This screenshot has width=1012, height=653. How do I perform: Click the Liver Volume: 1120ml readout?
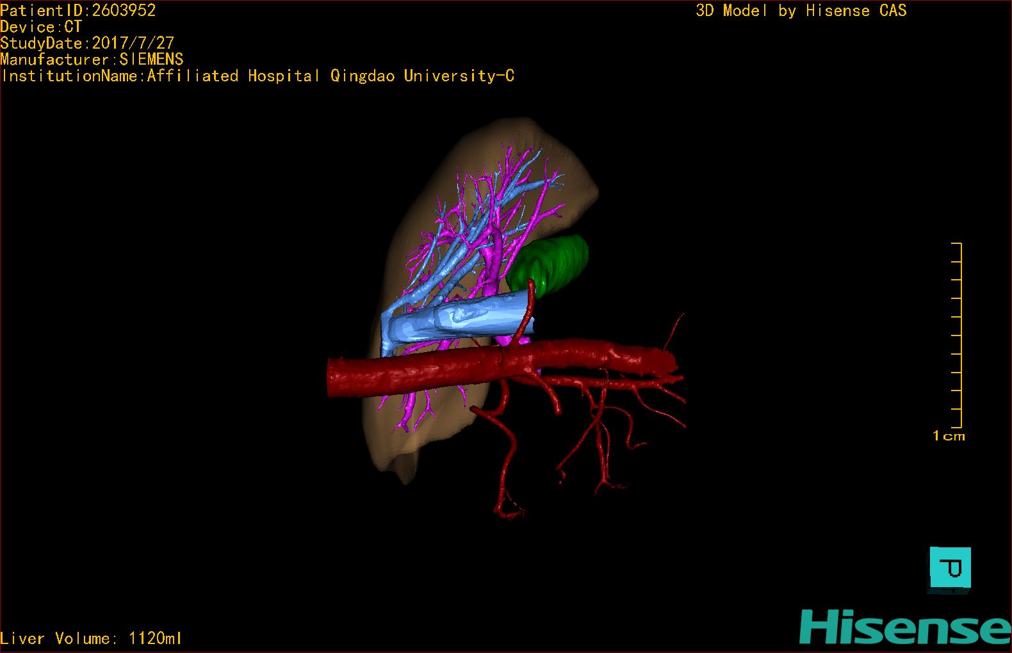click(91, 638)
